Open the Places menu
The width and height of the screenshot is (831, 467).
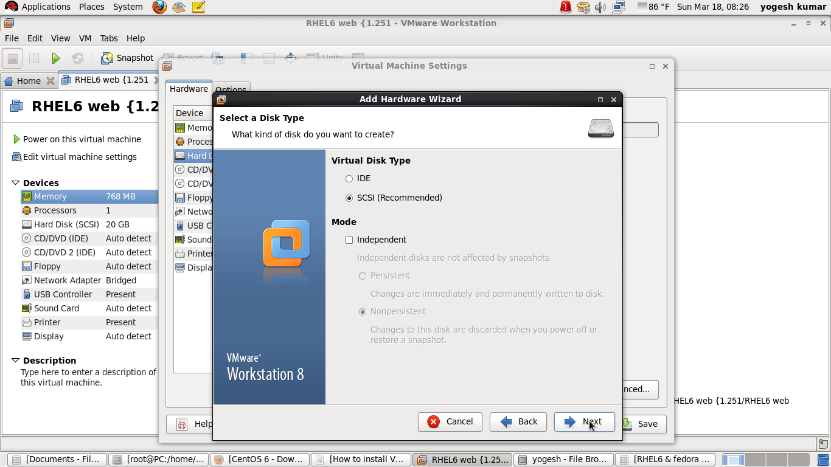click(x=91, y=7)
